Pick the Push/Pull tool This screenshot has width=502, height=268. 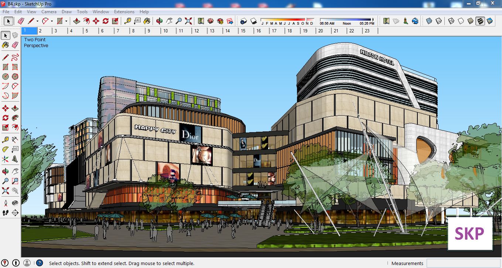(77, 21)
